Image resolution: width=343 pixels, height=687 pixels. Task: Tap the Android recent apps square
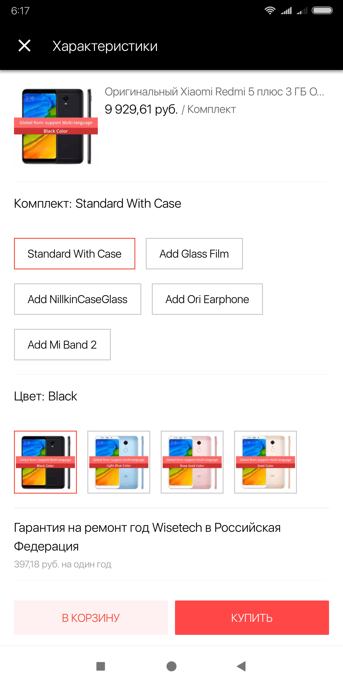[x=101, y=666]
